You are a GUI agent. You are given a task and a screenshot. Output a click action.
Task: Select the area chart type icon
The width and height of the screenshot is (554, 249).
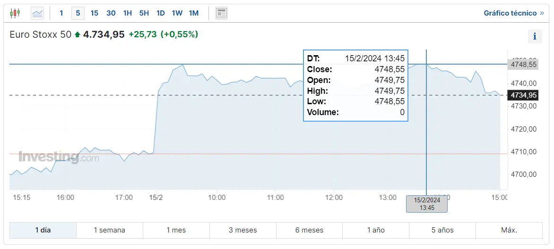(37, 13)
